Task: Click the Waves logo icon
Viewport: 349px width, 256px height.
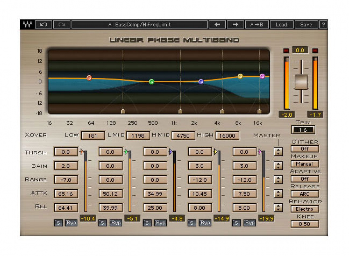Action: click(27, 25)
